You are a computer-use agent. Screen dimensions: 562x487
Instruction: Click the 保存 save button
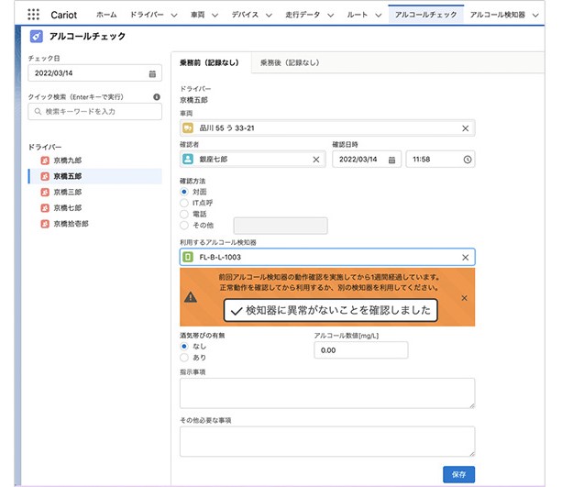[x=458, y=473]
